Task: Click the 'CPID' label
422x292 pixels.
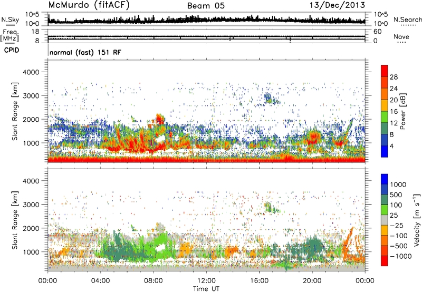Action: point(12,50)
